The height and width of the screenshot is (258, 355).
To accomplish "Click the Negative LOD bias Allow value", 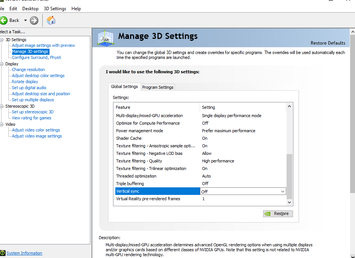I will (x=207, y=153).
